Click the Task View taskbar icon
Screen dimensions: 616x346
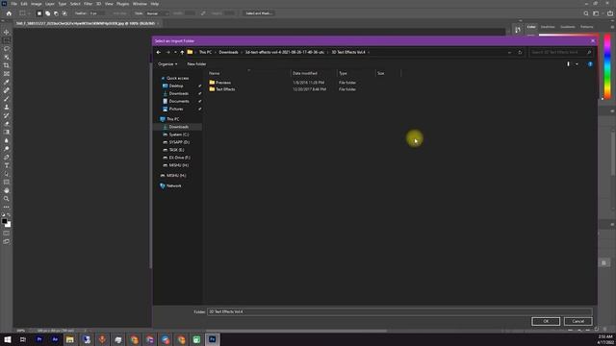(x=23, y=339)
